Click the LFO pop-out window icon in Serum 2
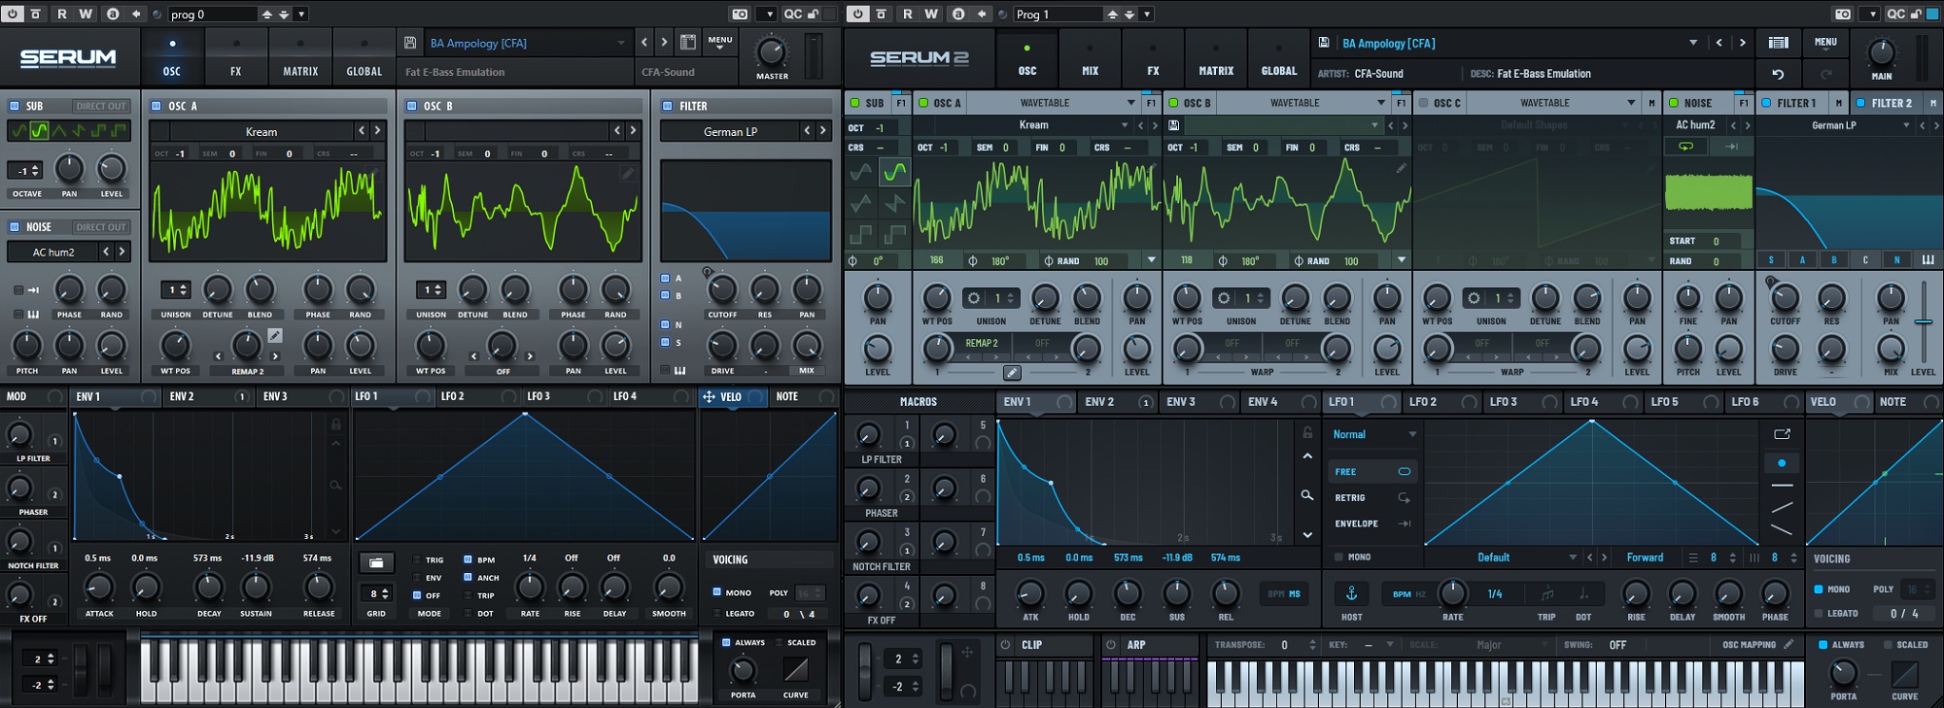The image size is (1944, 708). (x=1782, y=434)
